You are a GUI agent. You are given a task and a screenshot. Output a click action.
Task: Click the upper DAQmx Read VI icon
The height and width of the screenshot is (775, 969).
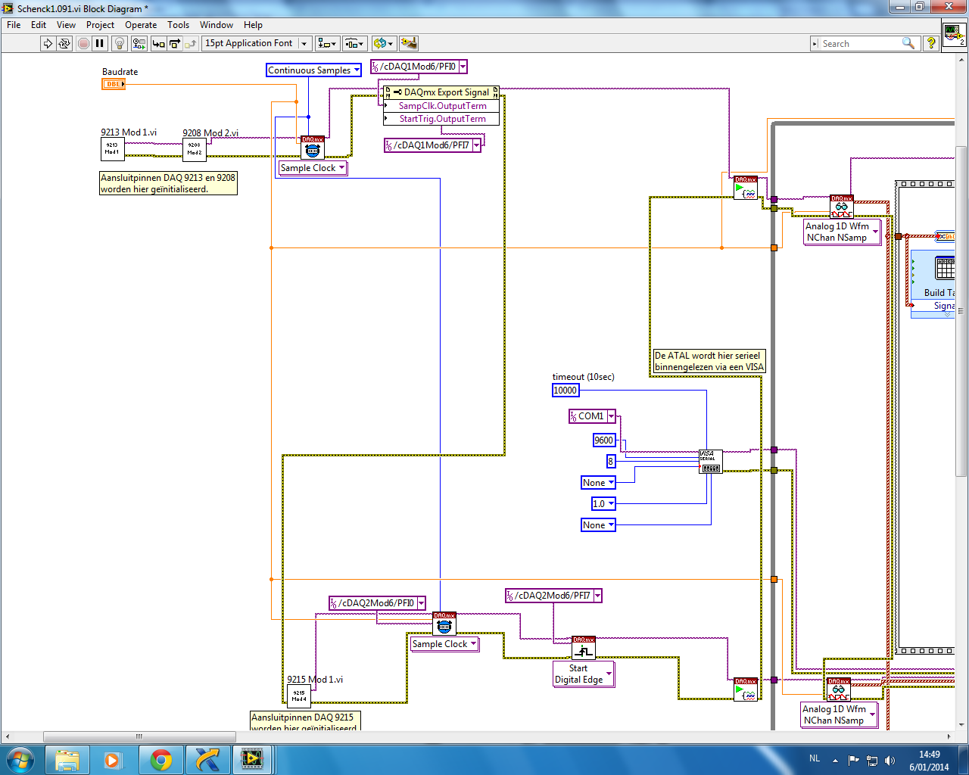click(x=842, y=207)
